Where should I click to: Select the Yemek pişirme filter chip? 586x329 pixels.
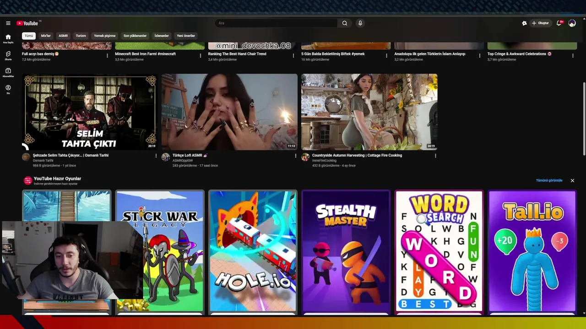click(105, 36)
